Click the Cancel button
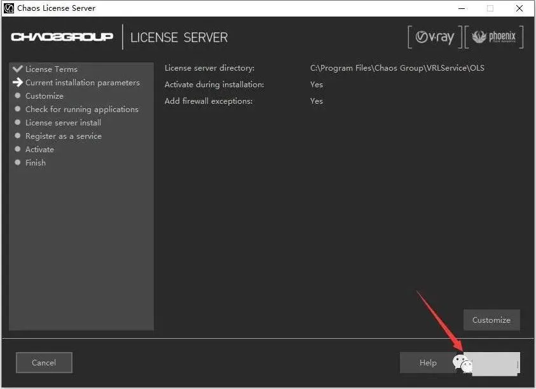Image resolution: width=536 pixels, height=389 pixels. tap(44, 363)
